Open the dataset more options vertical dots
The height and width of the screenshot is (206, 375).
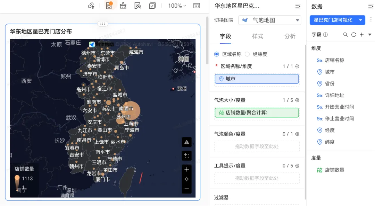coord(371,19)
